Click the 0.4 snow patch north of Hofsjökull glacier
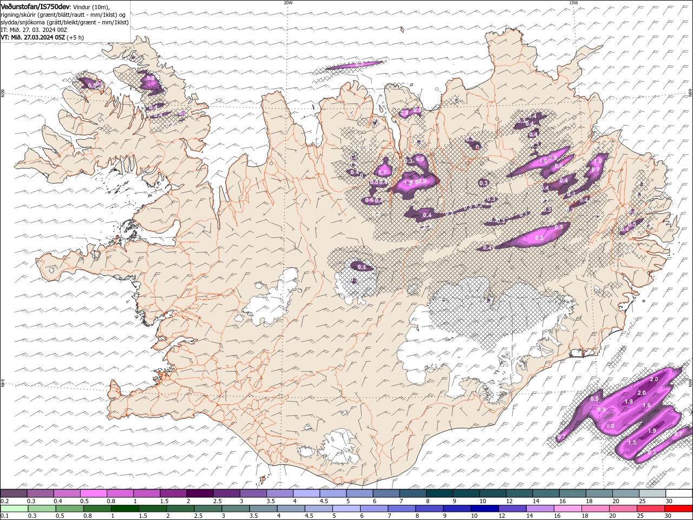The image size is (693, 520). point(362,266)
